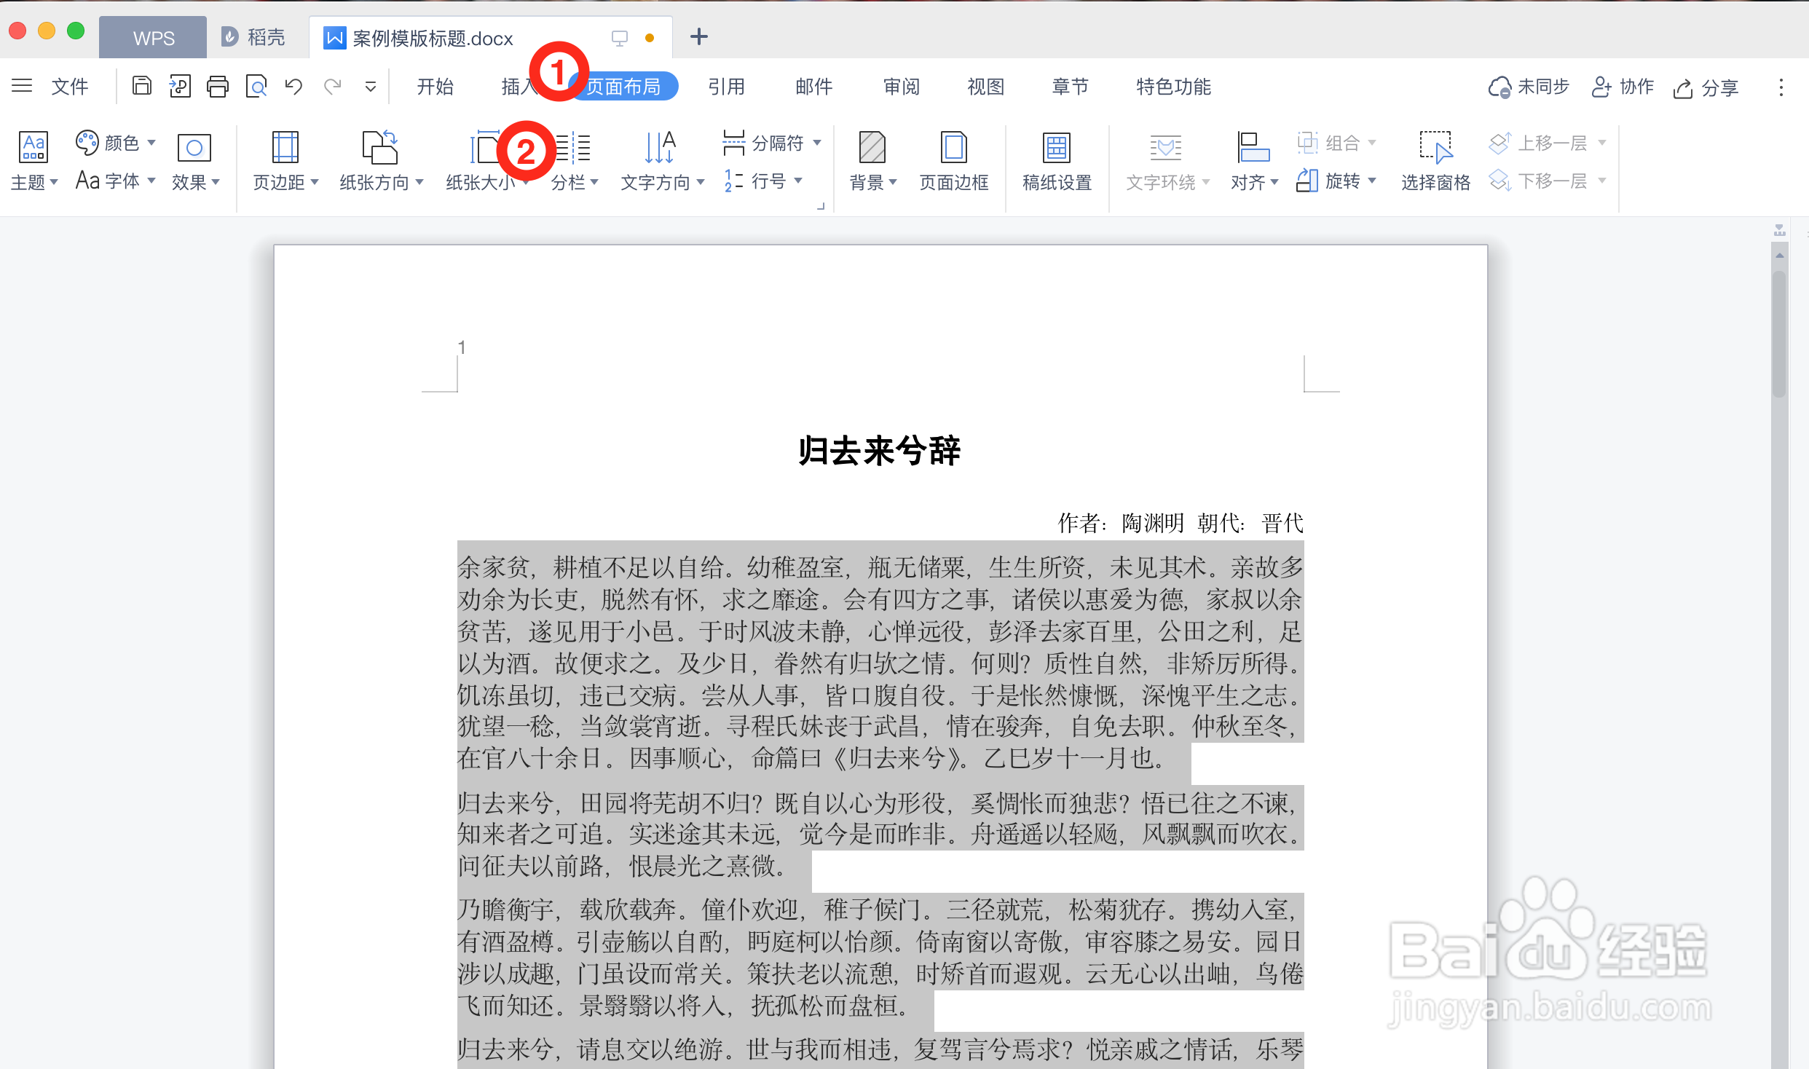Image resolution: width=1809 pixels, height=1069 pixels.
Task: Open Print Preview icon
Action: 256,87
